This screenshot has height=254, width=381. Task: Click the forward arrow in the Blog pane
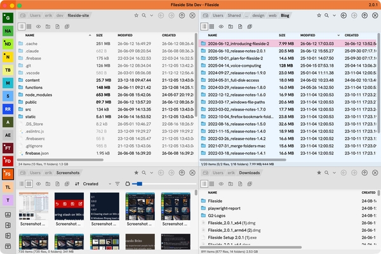pos(354,15)
